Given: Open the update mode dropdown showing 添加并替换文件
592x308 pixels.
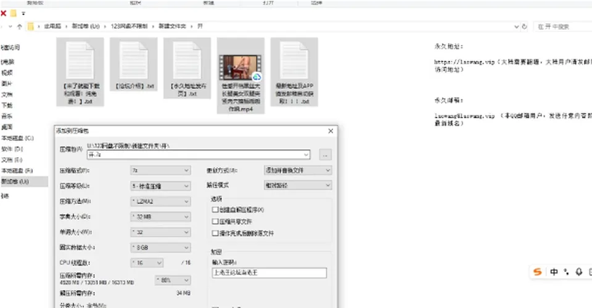Looking at the screenshot, I should pyautogui.click(x=298, y=171).
